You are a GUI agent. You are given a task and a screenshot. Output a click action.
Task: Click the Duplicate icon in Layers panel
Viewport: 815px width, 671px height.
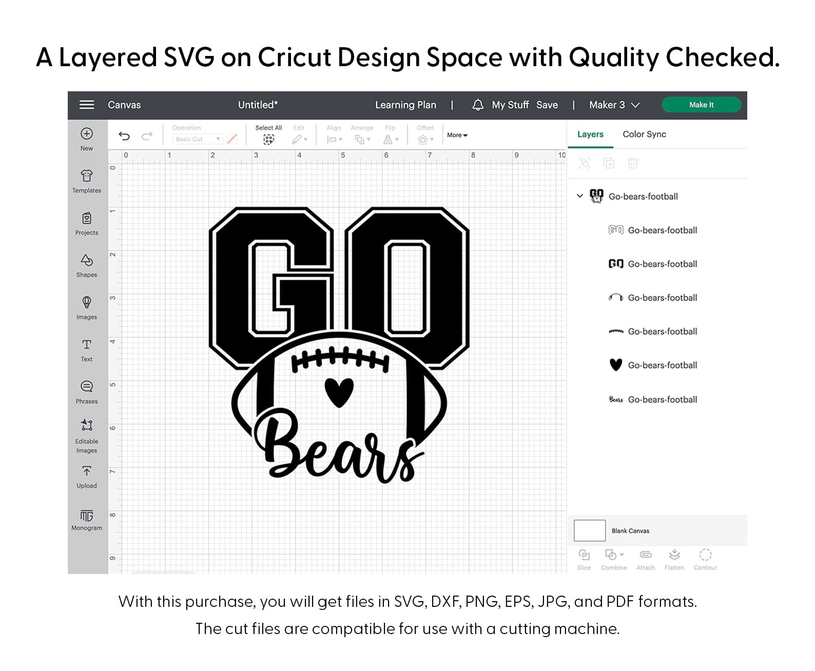pyautogui.click(x=609, y=163)
